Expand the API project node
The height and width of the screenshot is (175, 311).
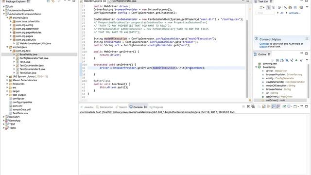(x=4, y=6)
